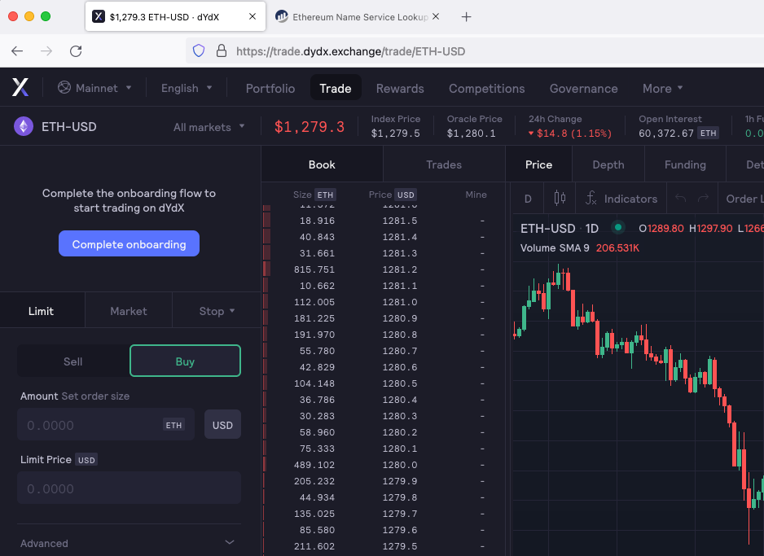Click the Amount ETH input field
Viewport: 764px width, 556px height.
click(x=106, y=425)
